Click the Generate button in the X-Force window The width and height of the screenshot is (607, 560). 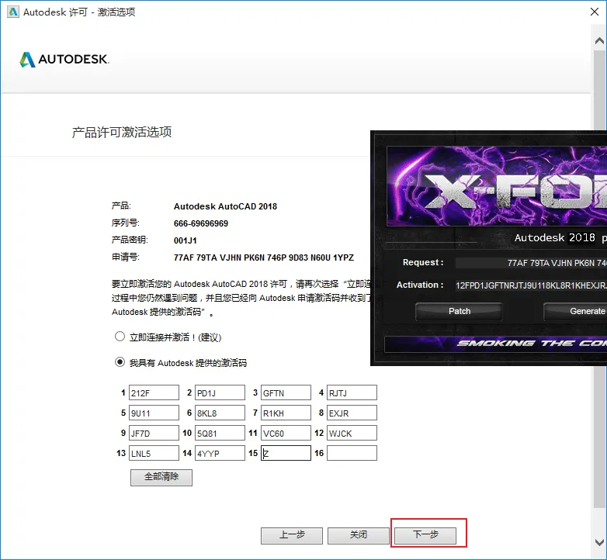coord(575,311)
